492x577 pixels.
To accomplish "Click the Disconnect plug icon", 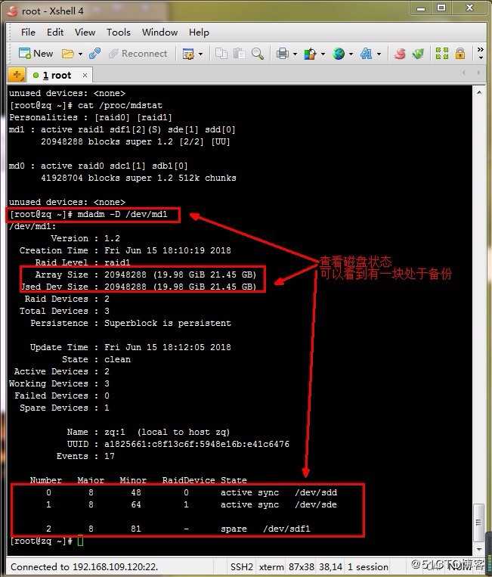I will coord(95,54).
